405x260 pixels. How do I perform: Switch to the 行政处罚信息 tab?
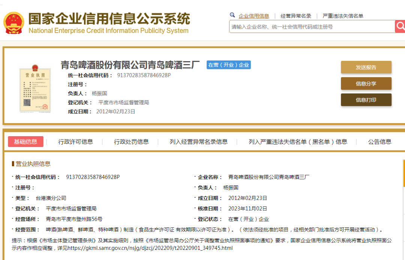click(131, 141)
